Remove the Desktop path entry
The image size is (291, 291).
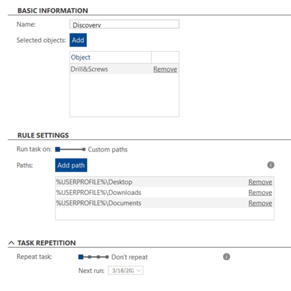(x=260, y=182)
